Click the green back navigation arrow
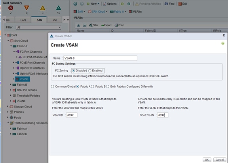The height and width of the screenshot is (163, 228). point(75,4)
